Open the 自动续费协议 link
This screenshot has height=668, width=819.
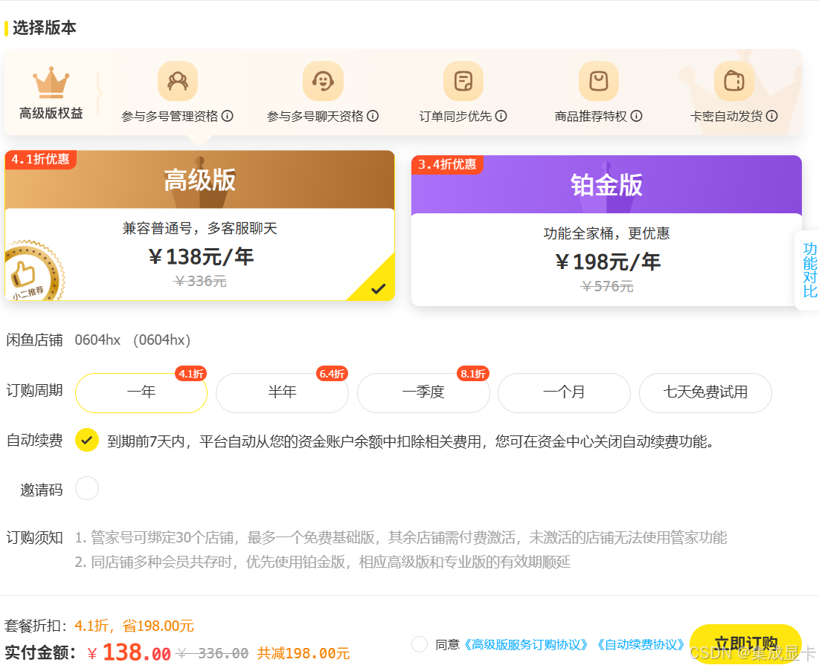point(640,645)
